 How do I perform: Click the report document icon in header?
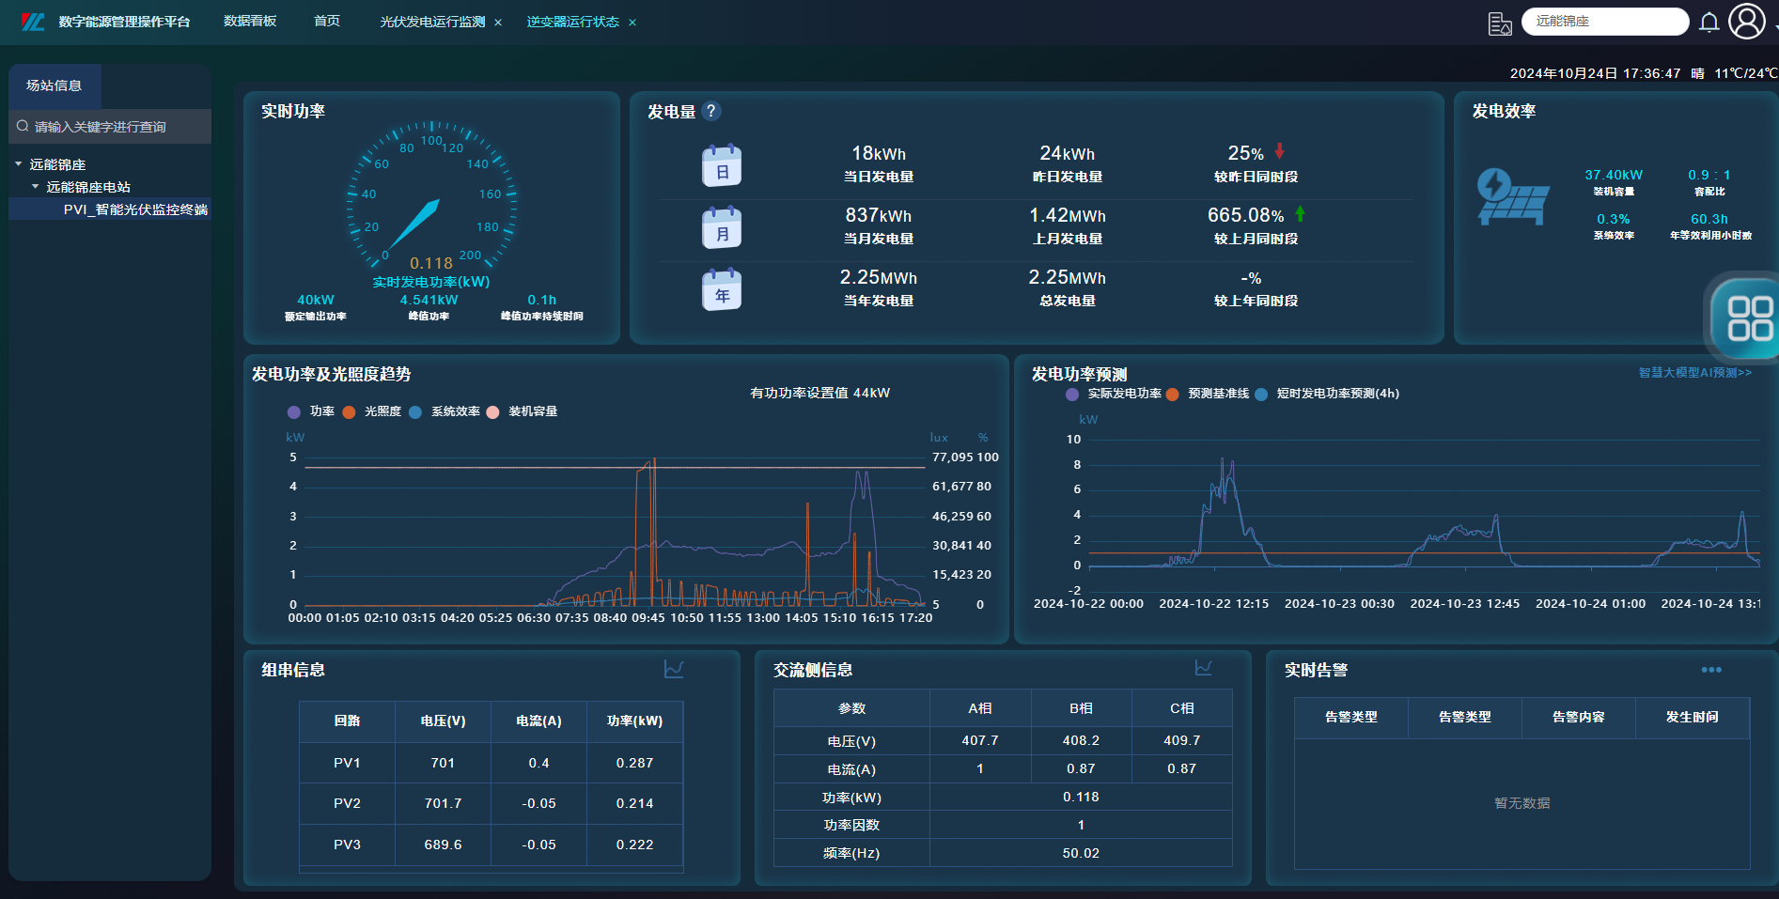click(1500, 23)
